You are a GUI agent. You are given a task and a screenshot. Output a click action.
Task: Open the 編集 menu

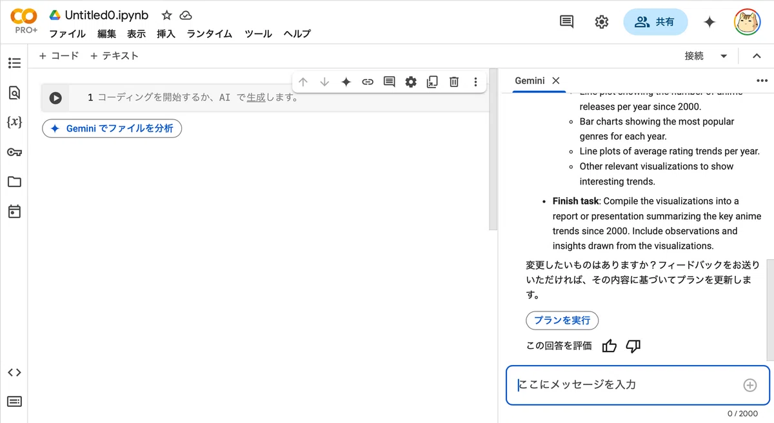click(x=107, y=34)
